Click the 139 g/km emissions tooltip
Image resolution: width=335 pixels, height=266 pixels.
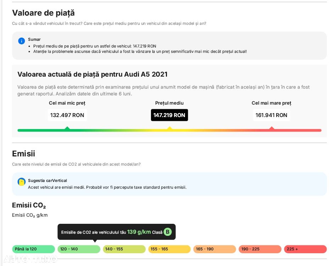[x=116, y=232]
